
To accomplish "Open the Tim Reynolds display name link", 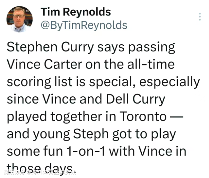I will [76, 12].
